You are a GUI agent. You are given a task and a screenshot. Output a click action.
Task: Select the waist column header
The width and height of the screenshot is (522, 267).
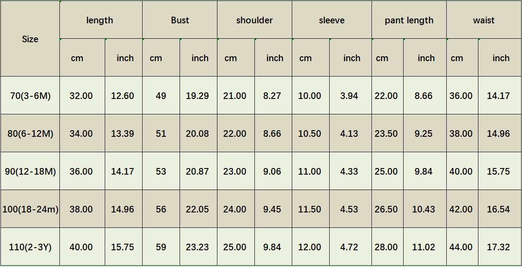click(484, 20)
